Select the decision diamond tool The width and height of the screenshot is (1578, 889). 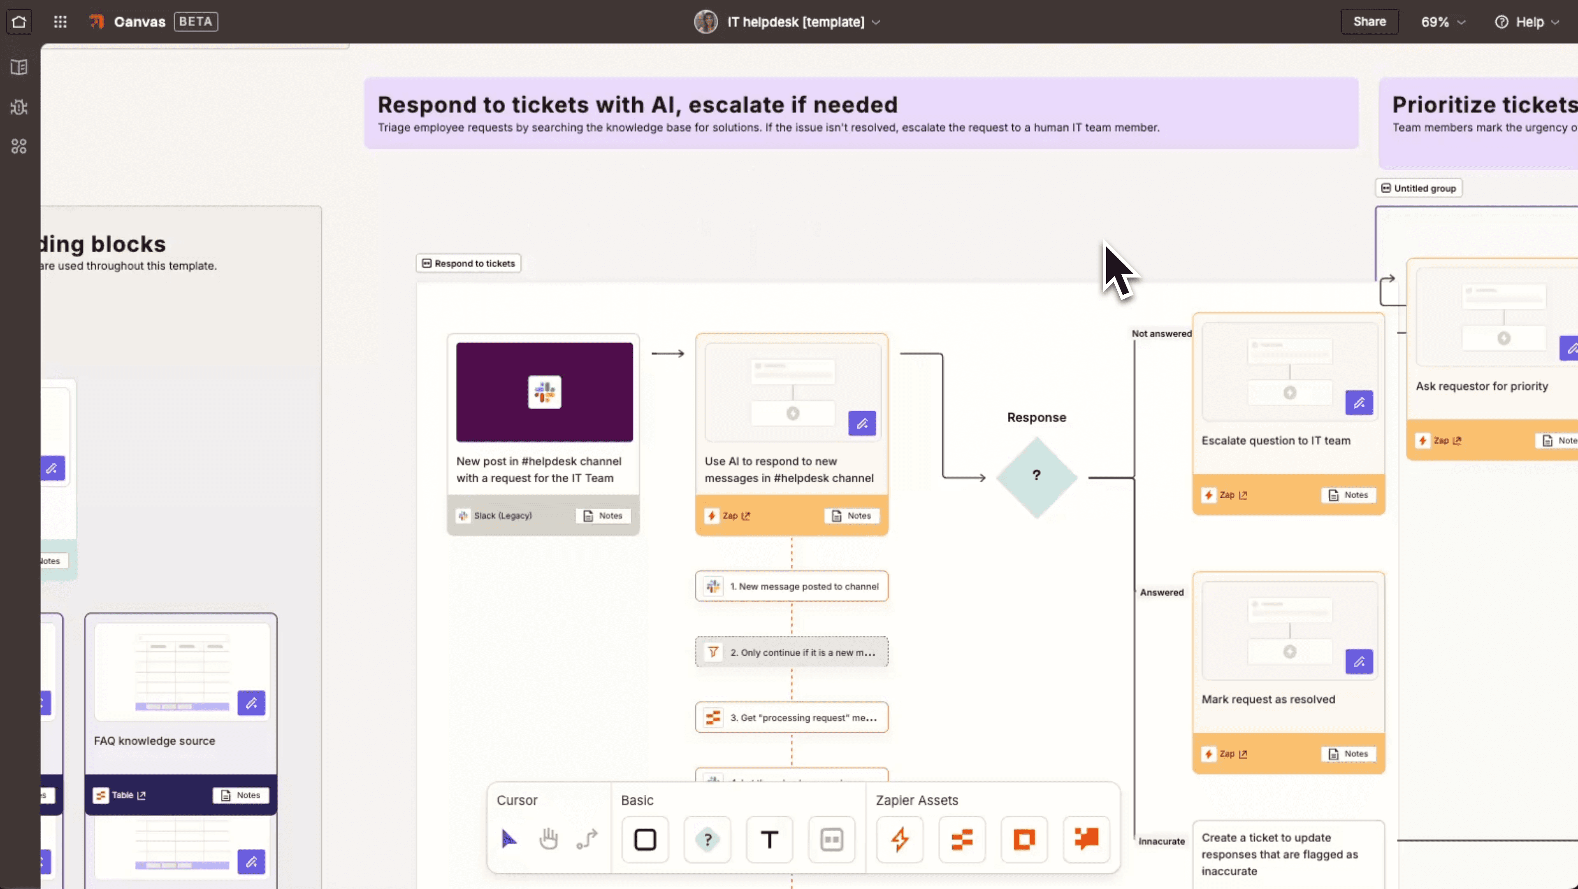[x=708, y=839]
